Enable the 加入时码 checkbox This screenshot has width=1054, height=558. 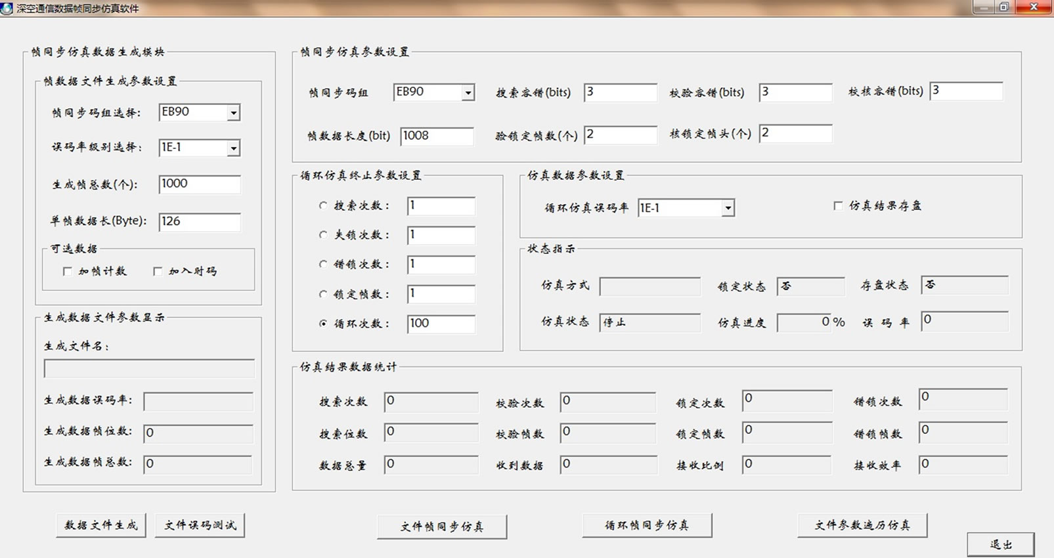pyautogui.click(x=158, y=271)
